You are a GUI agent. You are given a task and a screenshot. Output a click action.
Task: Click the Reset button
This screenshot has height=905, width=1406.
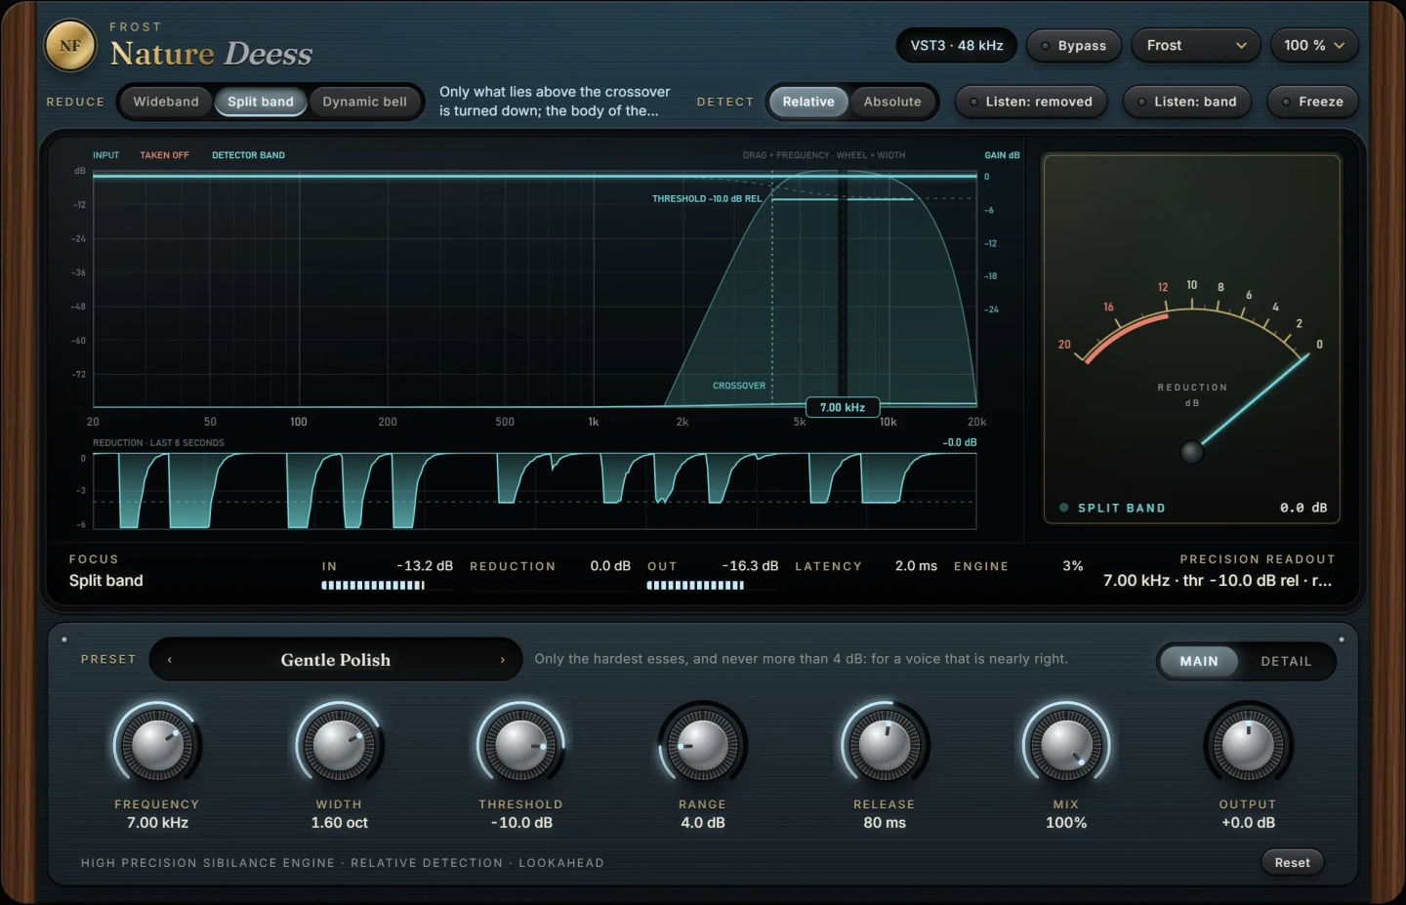[1293, 862]
